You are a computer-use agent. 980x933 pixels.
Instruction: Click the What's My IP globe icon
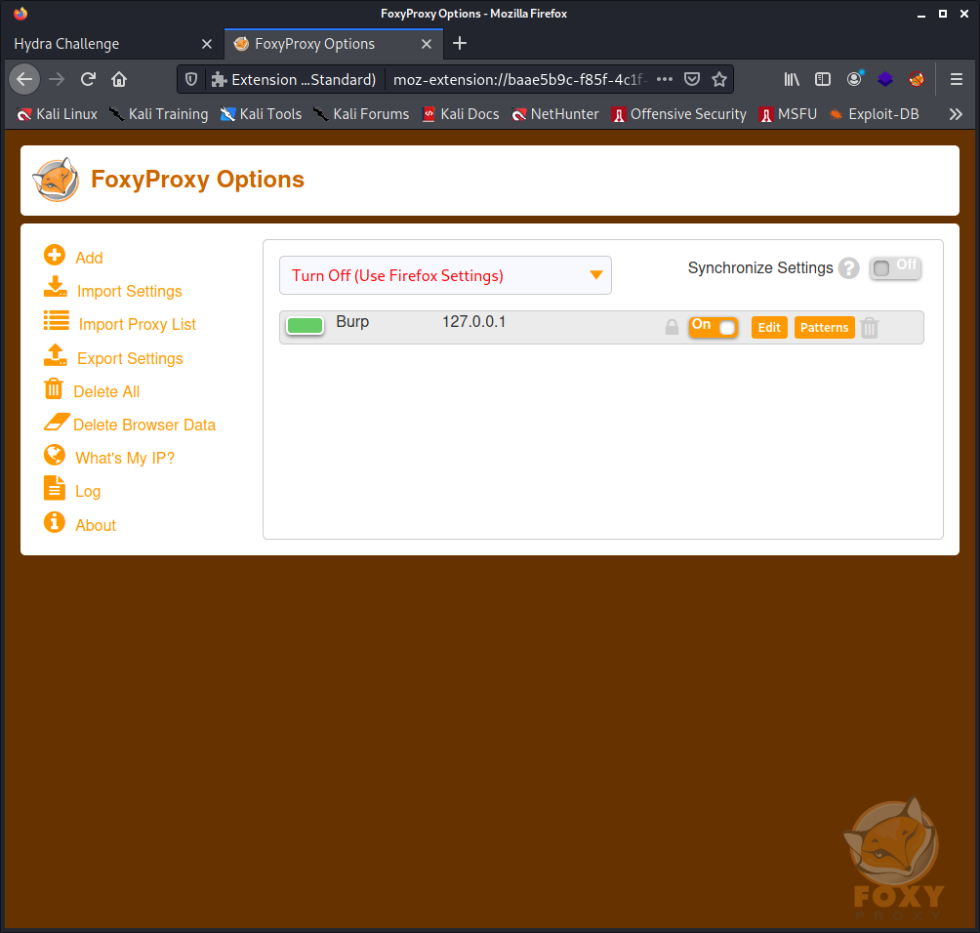(x=55, y=455)
